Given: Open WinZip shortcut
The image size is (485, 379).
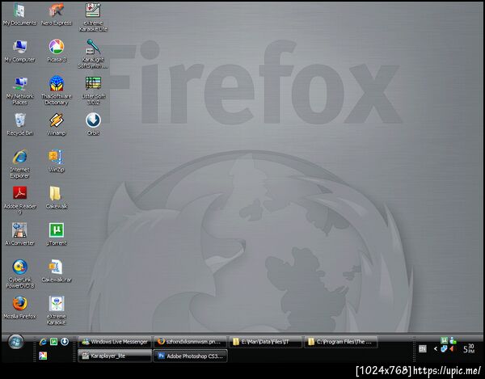Looking at the screenshot, I should point(57,162).
